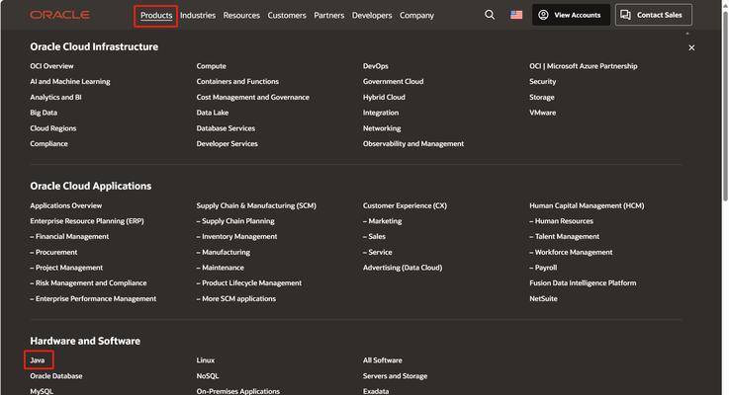
Task: Open the OCI Overview link
Action: click(x=51, y=66)
